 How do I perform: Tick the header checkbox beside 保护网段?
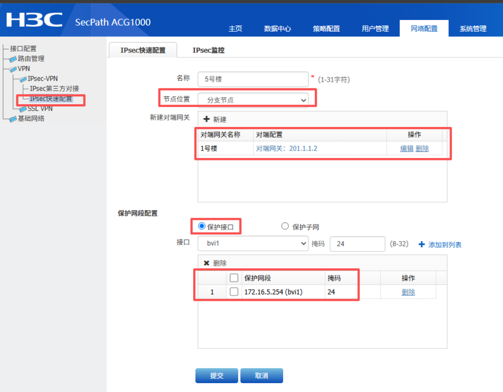(x=234, y=278)
